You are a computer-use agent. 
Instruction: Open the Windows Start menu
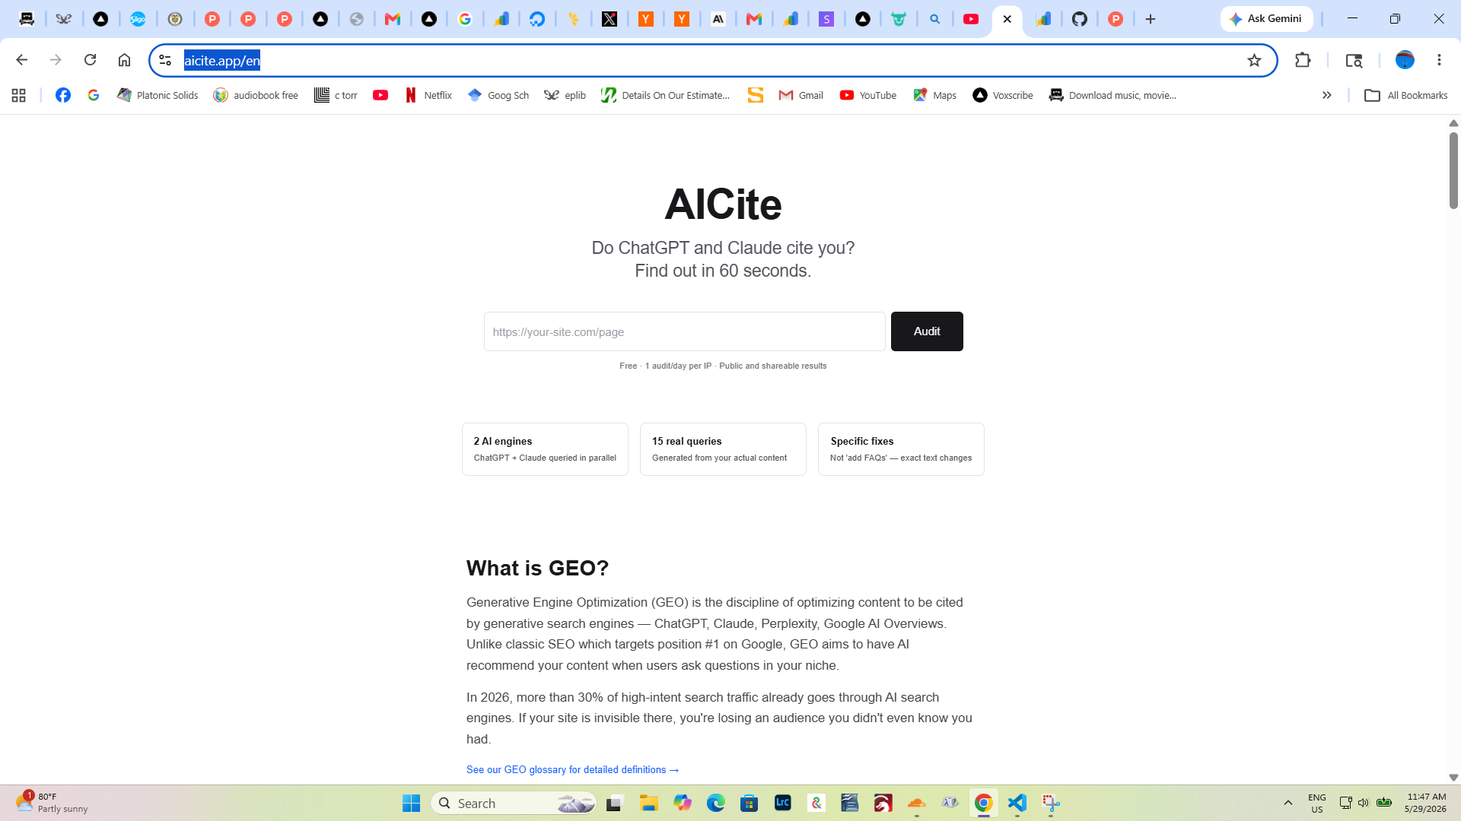pos(411,803)
